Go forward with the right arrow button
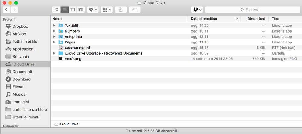Screen dimensions: 302x134 click(14, 10)
